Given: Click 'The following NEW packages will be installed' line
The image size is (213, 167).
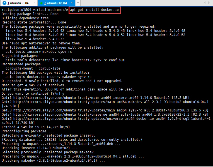Looking at the screenshot, I should click(45, 73).
